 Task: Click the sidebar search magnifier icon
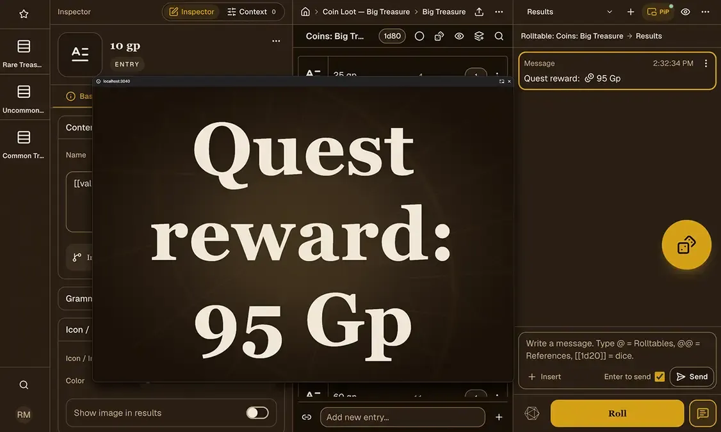click(24, 385)
